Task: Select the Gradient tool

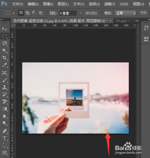Action: tap(5, 109)
